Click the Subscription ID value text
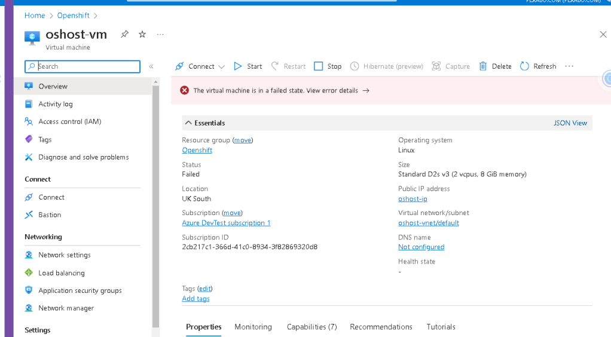This screenshot has height=337, width=611. click(x=250, y=247)
